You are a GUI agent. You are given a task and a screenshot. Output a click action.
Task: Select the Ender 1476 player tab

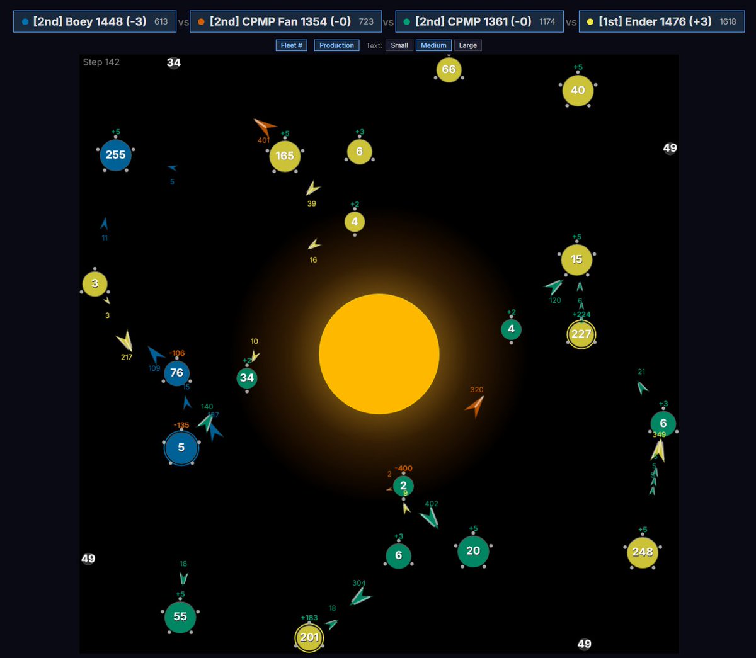(661, 21)
